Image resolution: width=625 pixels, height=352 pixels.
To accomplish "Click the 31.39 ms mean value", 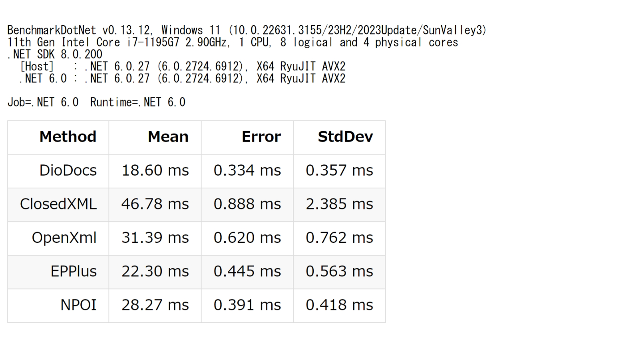I will pos(155,238).
